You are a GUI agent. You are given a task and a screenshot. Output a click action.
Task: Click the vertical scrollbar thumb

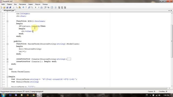[172, 41]
